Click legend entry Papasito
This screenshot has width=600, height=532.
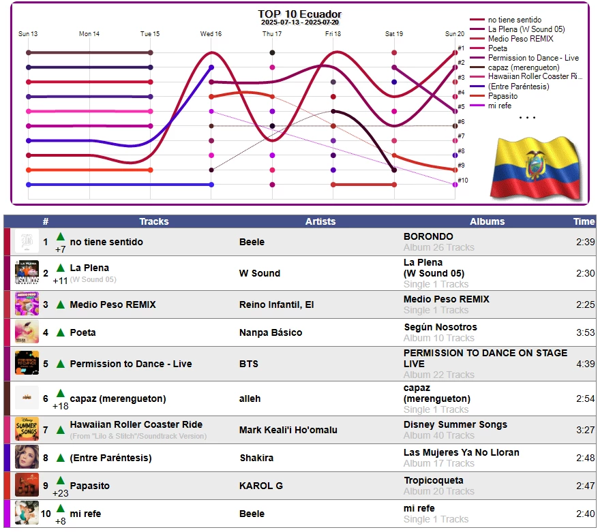502,96
